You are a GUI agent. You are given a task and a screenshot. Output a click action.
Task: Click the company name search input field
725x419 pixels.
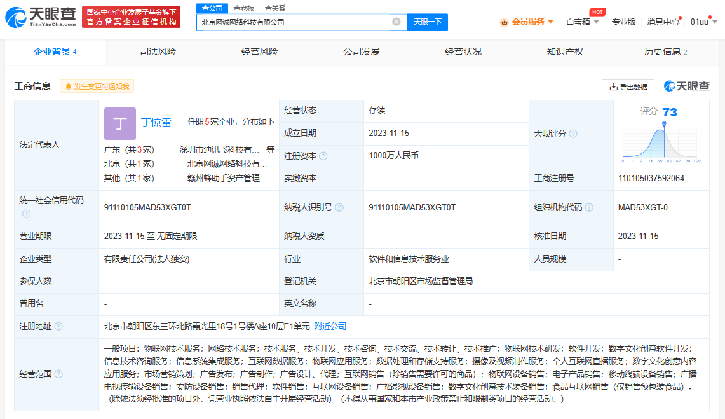click(x=292, y=22)
